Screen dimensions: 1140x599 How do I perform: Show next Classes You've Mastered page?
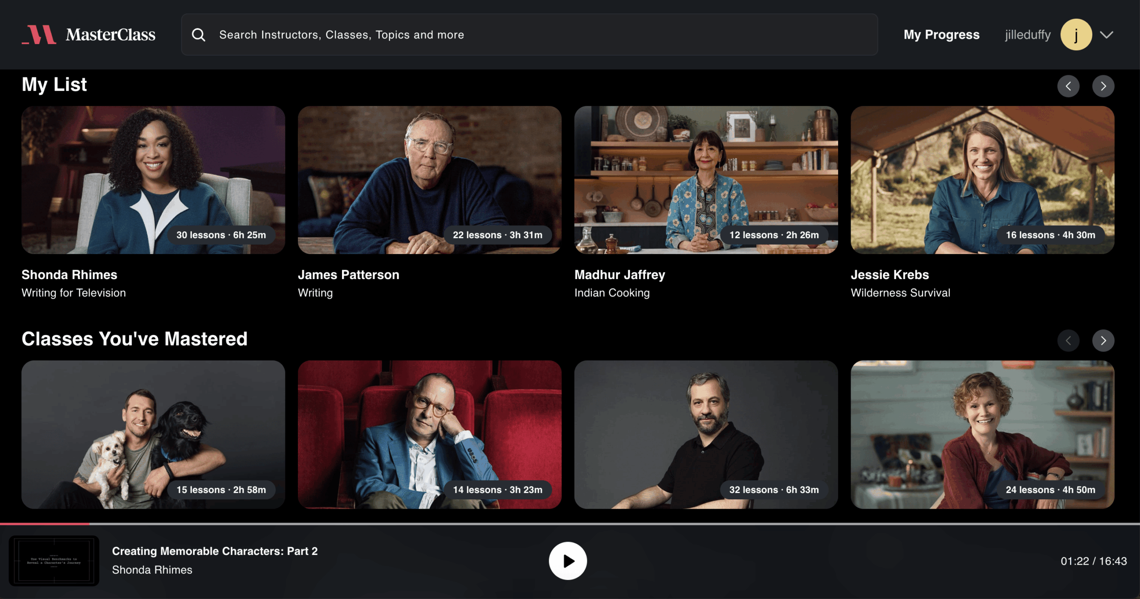pyautogui.click(x=1103, y=340)
